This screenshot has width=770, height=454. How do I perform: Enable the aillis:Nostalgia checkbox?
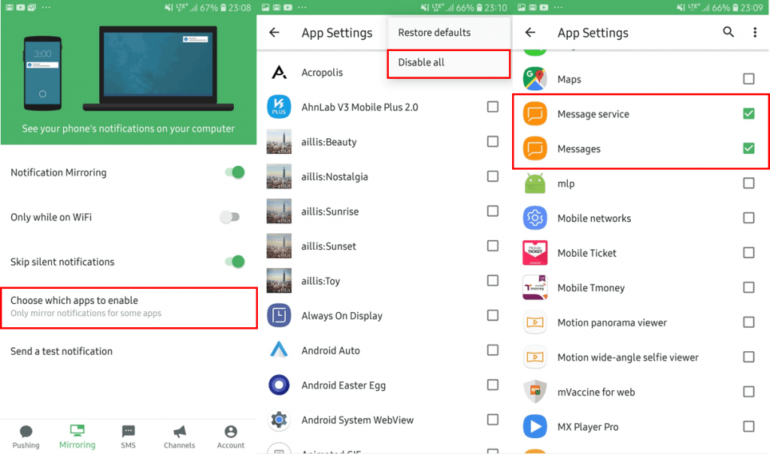pyautogui.click(x=493, y=176)
